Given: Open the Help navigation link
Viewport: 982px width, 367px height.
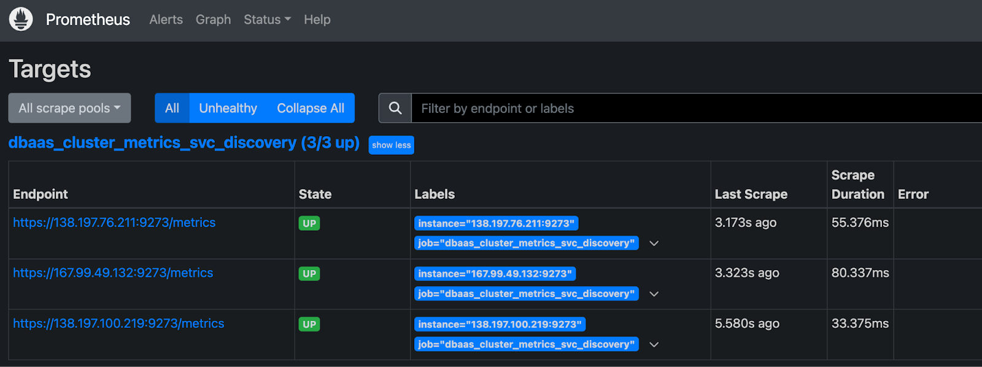Looking at the screenshot, I should [317, 20].
